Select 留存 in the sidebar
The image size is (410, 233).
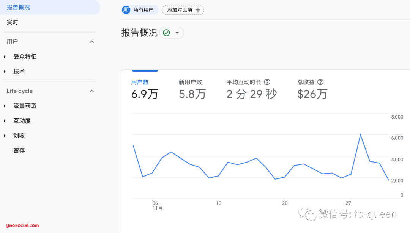click(19, 150)
